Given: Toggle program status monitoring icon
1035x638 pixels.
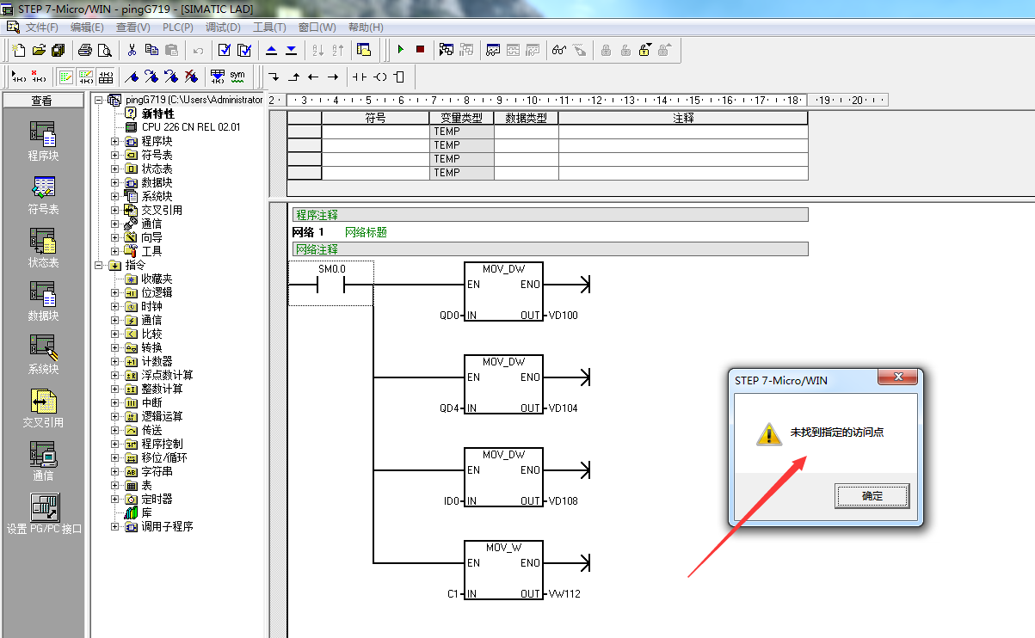Looking at the screenshot, I should click(x=447, y=50).
